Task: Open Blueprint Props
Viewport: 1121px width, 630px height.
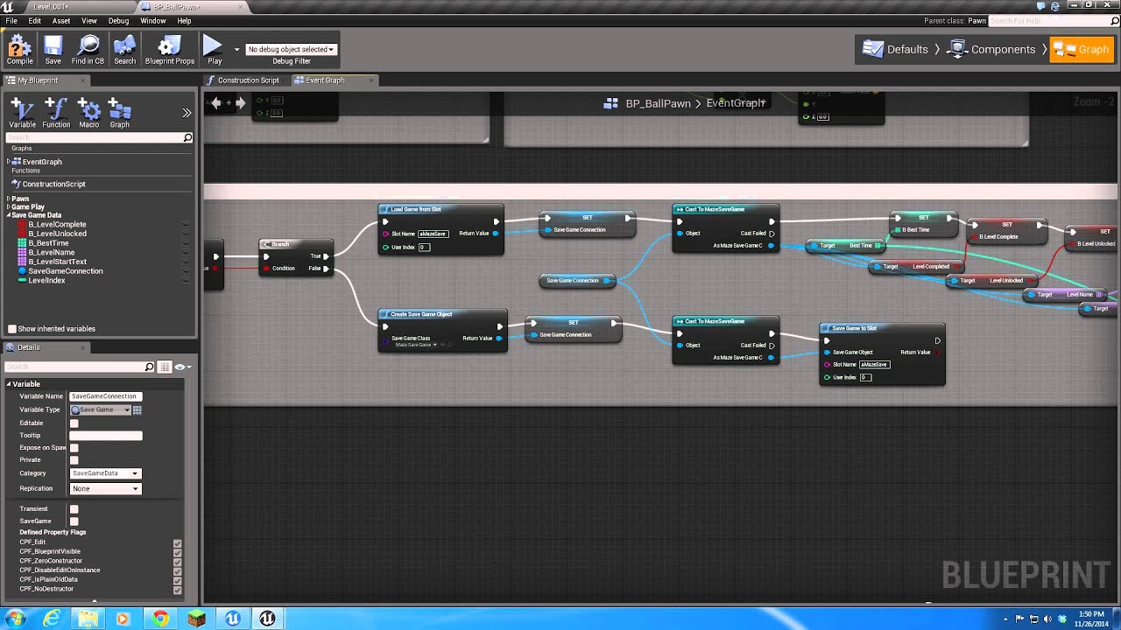Action: [x=170, y=50]
